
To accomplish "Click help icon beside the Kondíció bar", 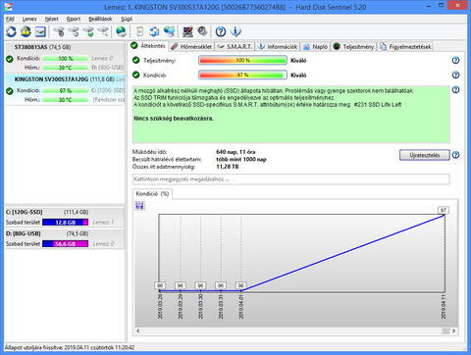I will (x=455, y=75).
